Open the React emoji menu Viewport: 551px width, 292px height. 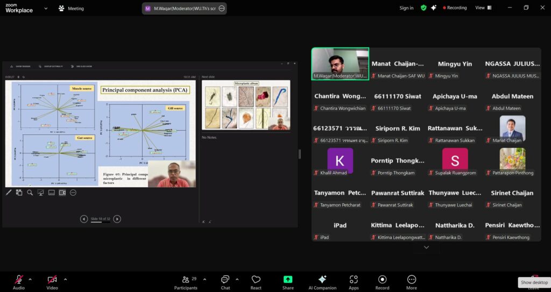(256, 282)
